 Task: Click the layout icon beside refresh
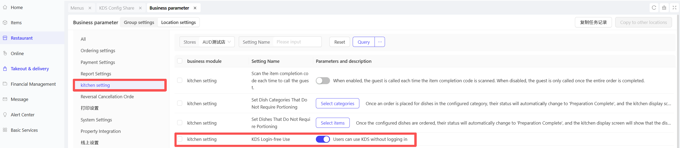click(x=664, y=8)
